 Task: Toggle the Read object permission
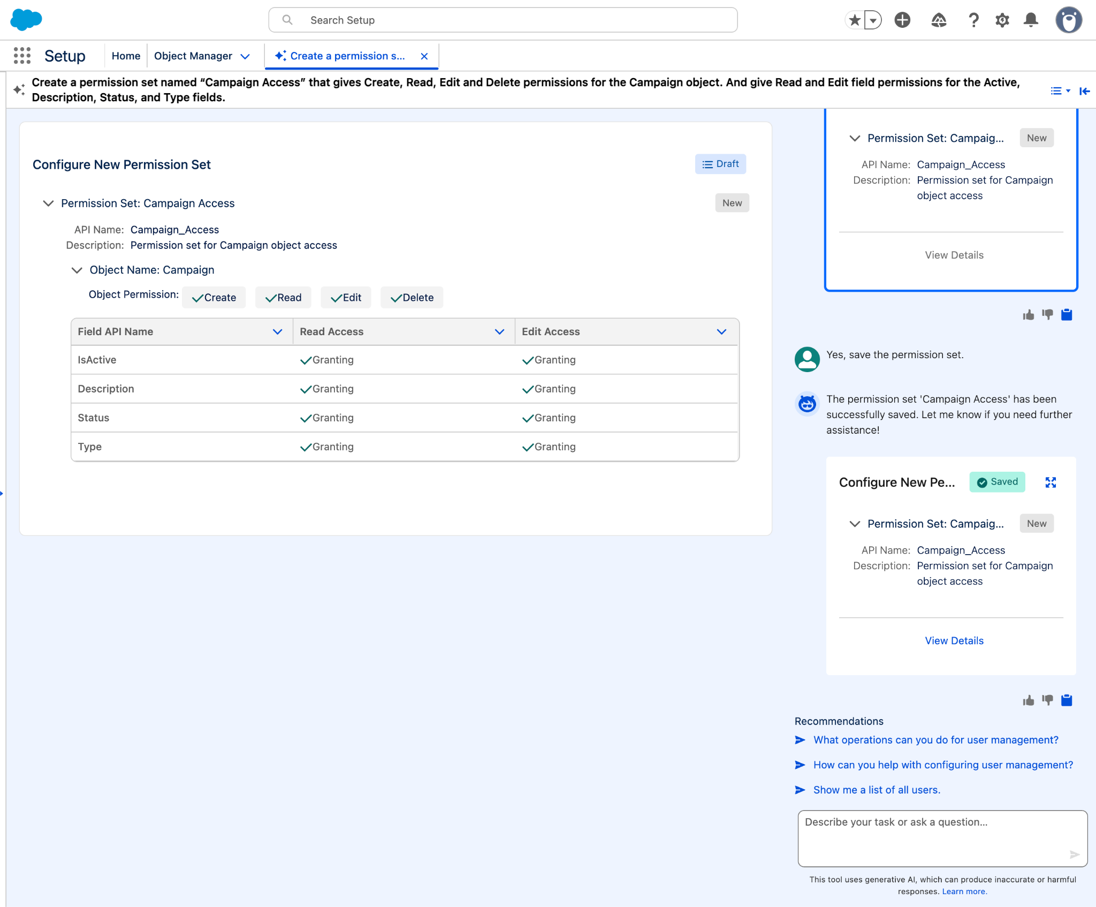click(283, 298)
